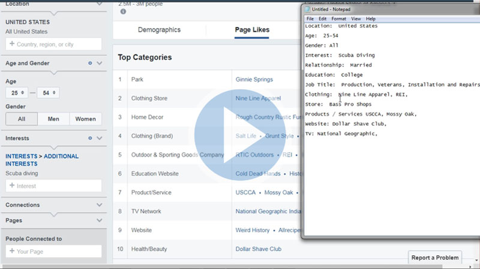
Task: Expand the Connections section
Action: pos(99,205)
